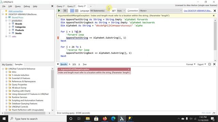The image size is (218, 122).
Task: Open the Debug menu
Action: click(27, 6)
